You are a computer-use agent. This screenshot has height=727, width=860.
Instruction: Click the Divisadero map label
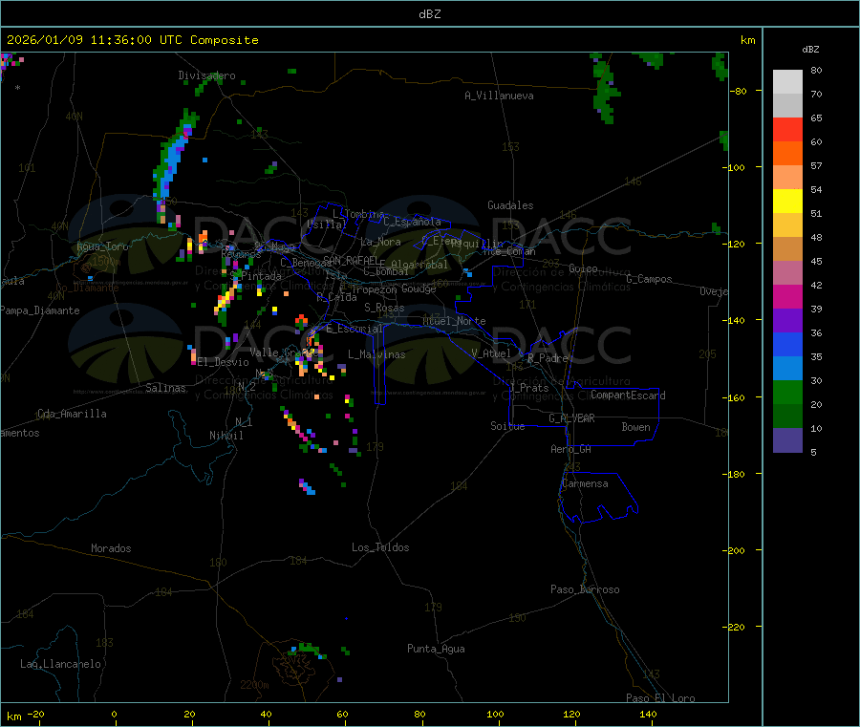pos(206,75)
